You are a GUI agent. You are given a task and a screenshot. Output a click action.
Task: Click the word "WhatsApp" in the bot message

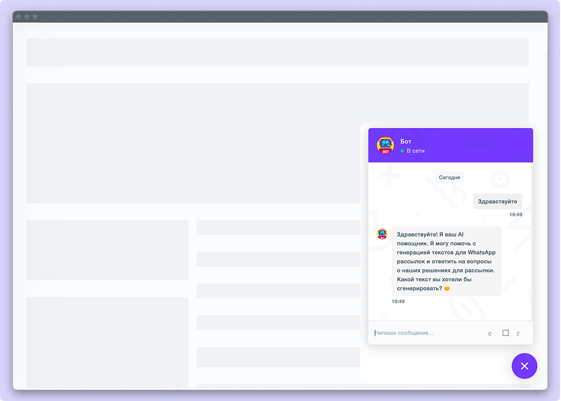coord(481,252)
